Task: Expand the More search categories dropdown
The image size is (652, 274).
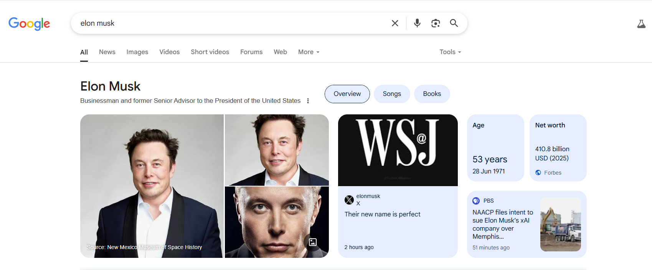Action: [308, 52]
